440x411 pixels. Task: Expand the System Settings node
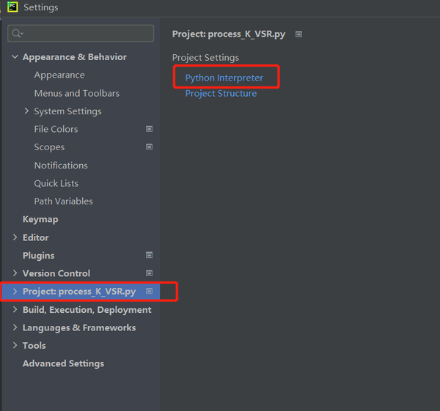(26, 111)
